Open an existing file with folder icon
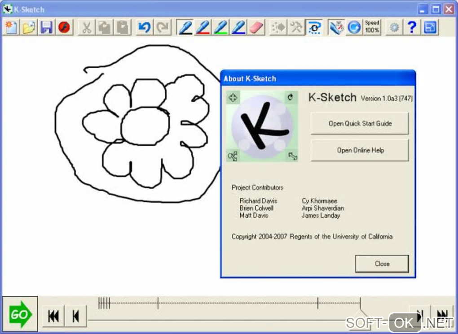The height and width of the screenshot is (334, 458). click(29, 28)
